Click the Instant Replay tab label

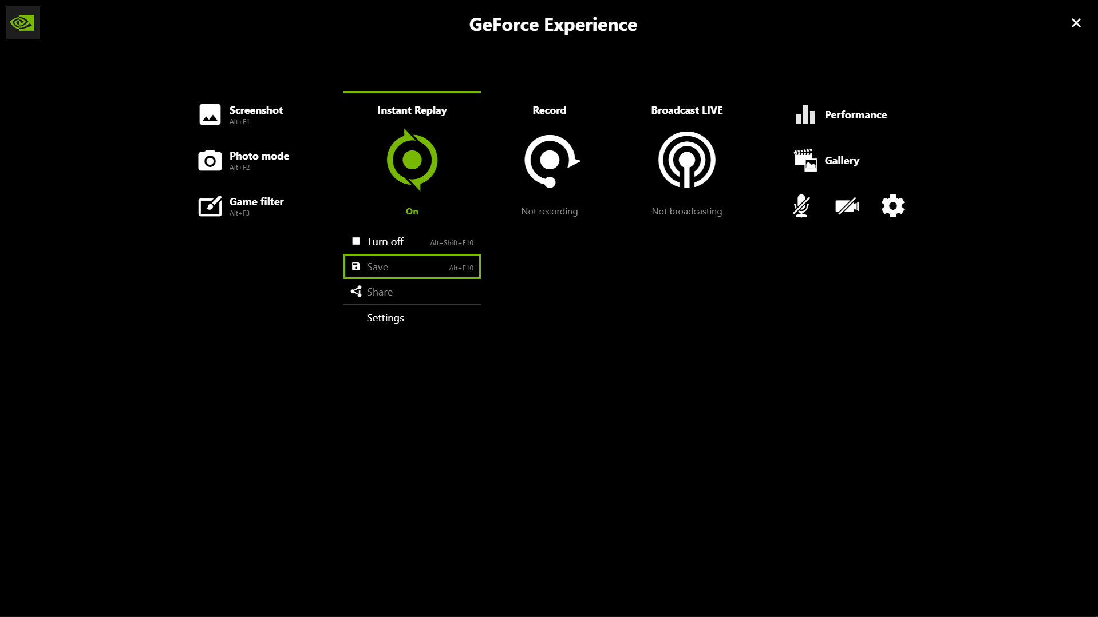click(412, 110)
